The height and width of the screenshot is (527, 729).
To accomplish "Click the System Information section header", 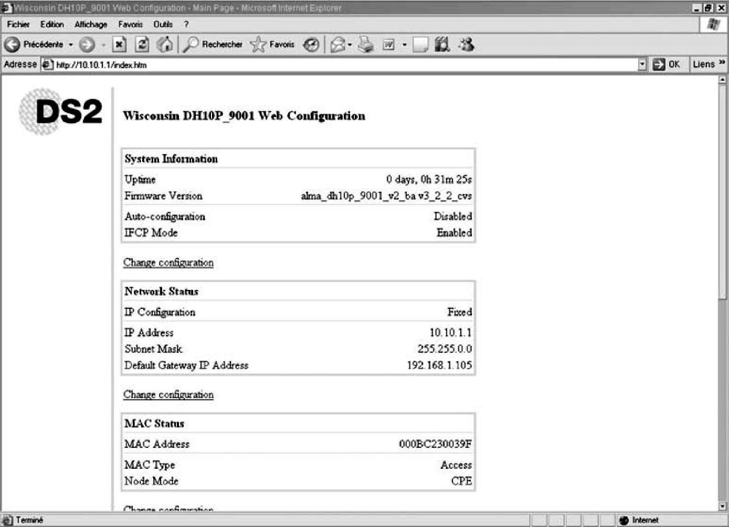I will point(171,159).
